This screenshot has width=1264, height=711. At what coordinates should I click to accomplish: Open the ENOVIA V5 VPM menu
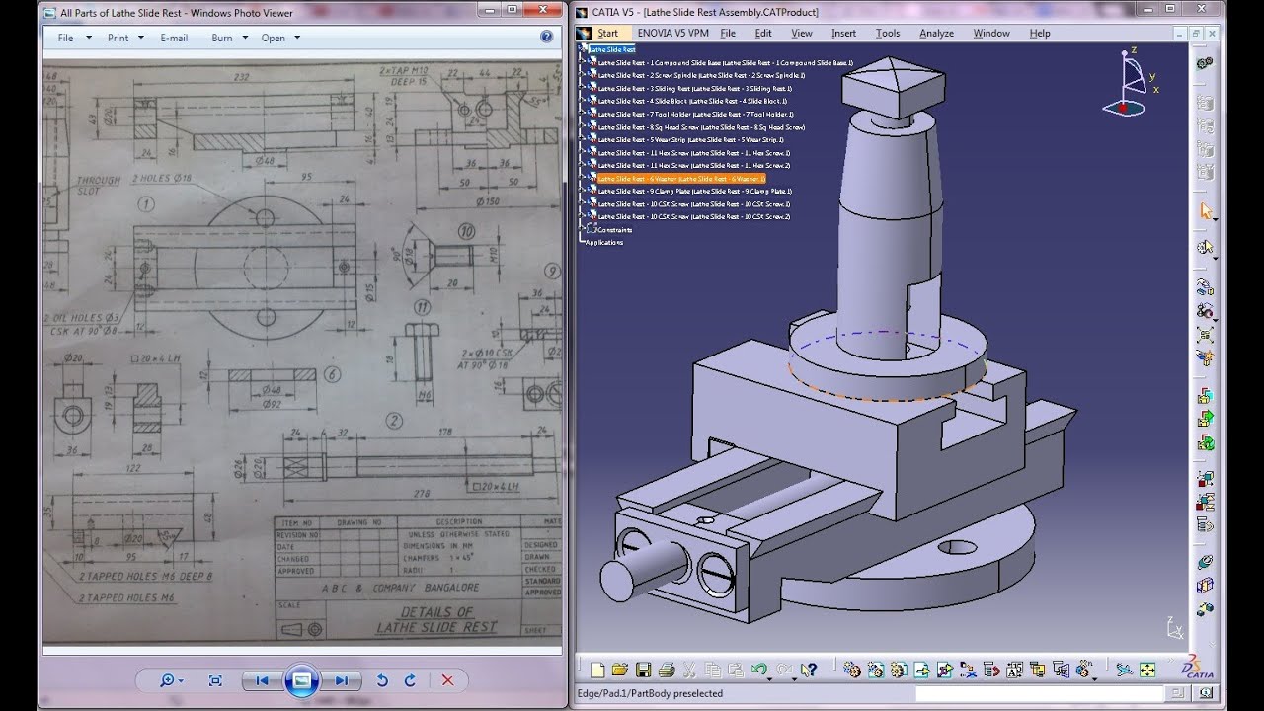click(673, 33)
